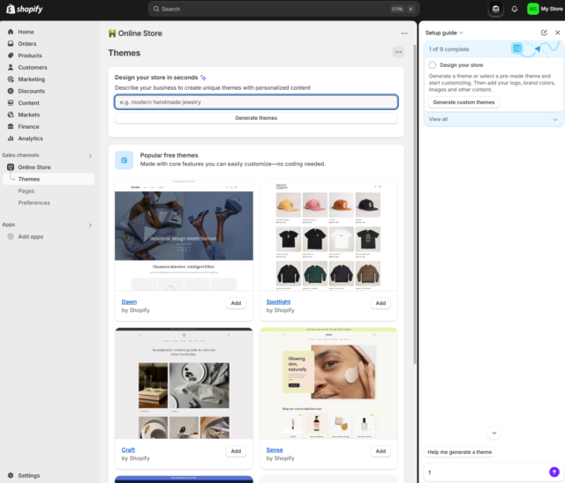This screenshot has height=483, width=565.
Task: Click the Online Store header icon
Action: coord(112,33)
